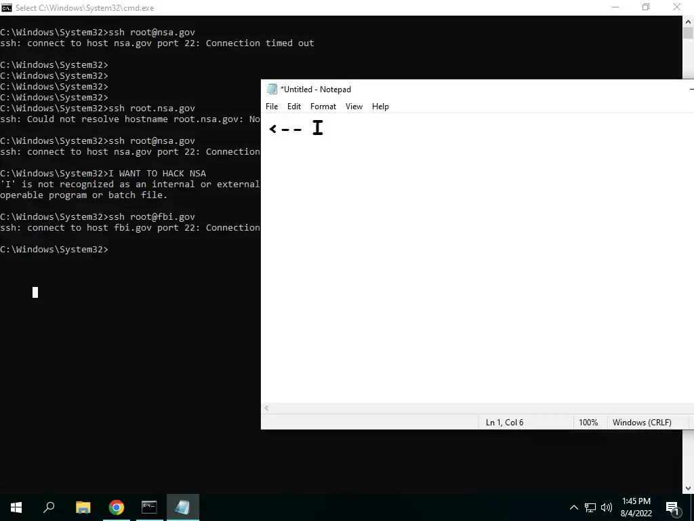
Task: Restore down the cmd.exe window
Action: tap(646, 7)
